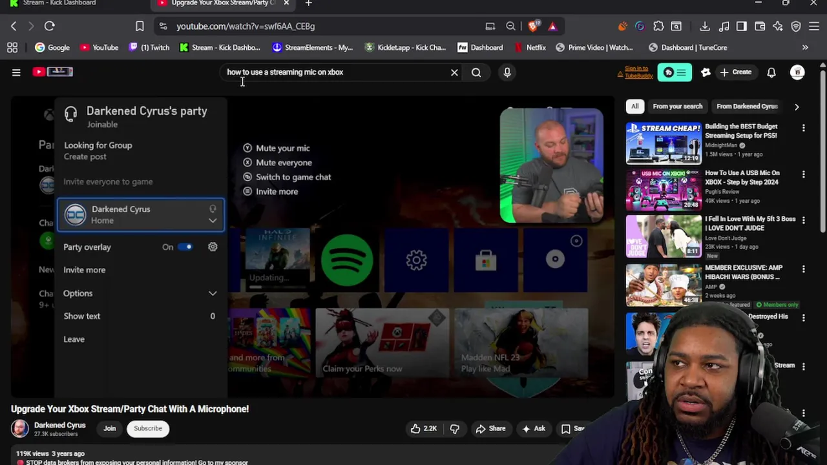Select From Darkened Cyrus chip
This screenshot has width=827, height=465.
[x=747, y=107]
